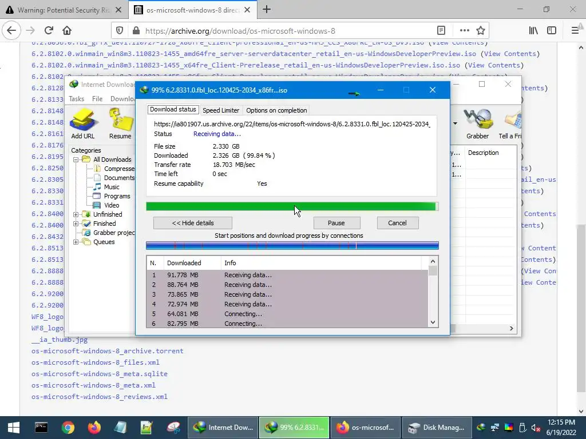Go to Firefox home page
Image resolution: width=586 pixels, height=439 pixels.
[67, 30]
